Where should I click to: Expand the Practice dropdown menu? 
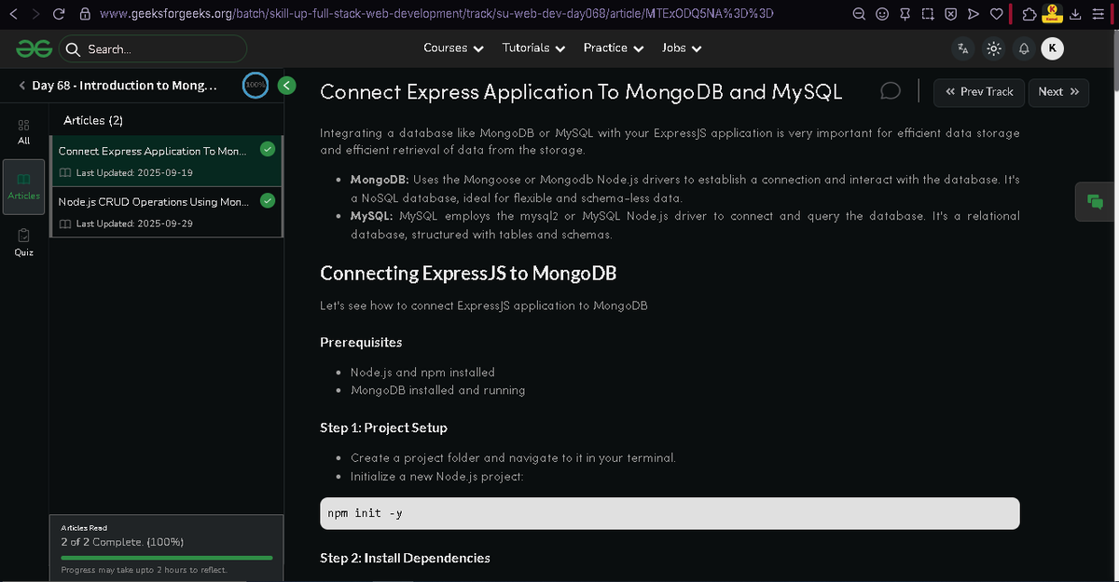(614, 48)
